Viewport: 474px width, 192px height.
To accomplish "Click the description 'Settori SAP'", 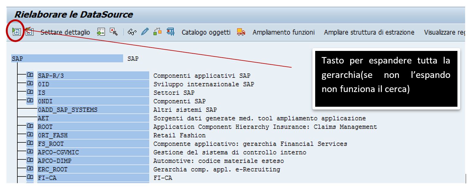I will [x=174, y=93].
